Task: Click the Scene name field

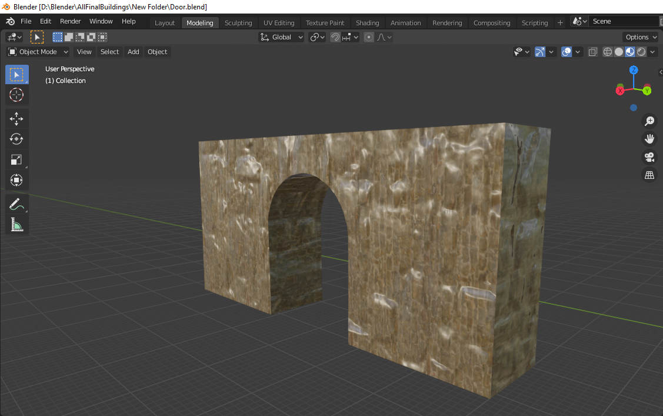Action: coord(624,21)
